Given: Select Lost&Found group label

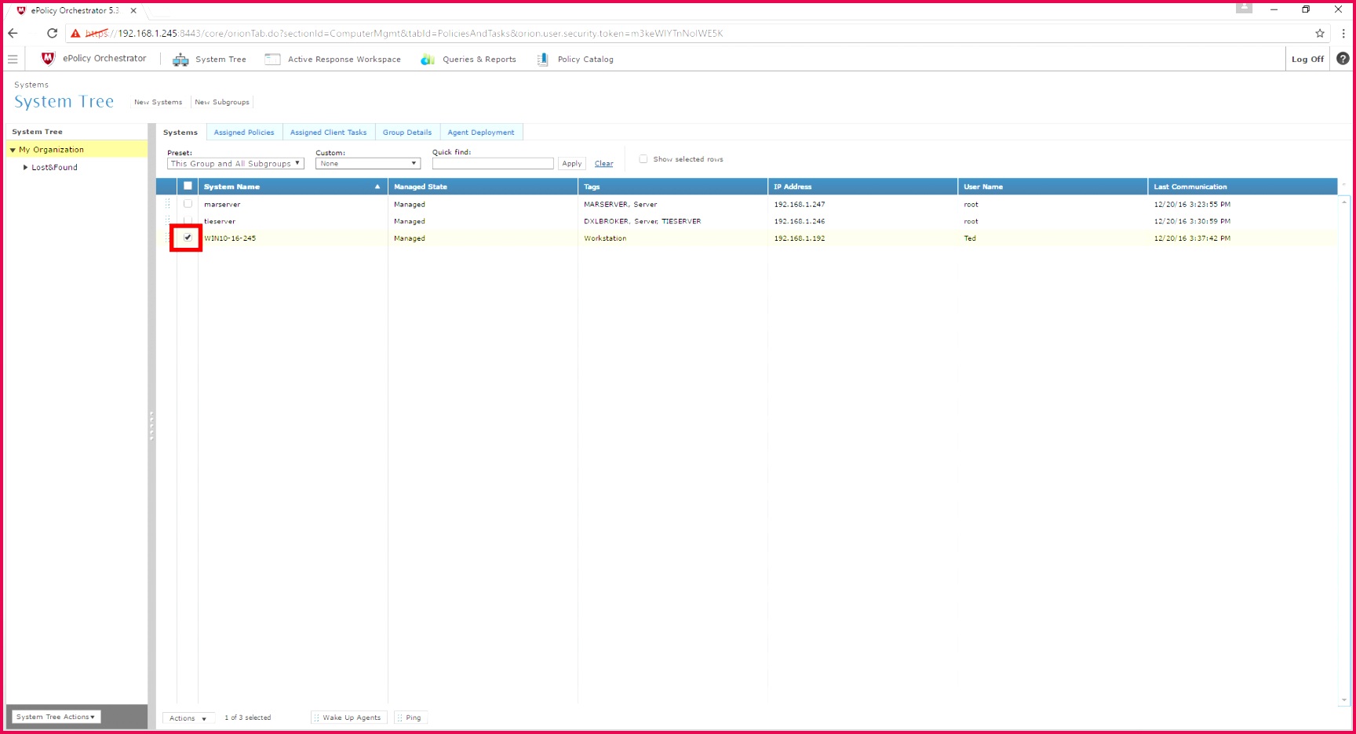Looking at the screenshot, I should coord(54,167).
